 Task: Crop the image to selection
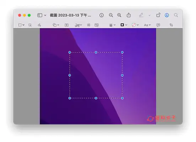coord(171,25)
